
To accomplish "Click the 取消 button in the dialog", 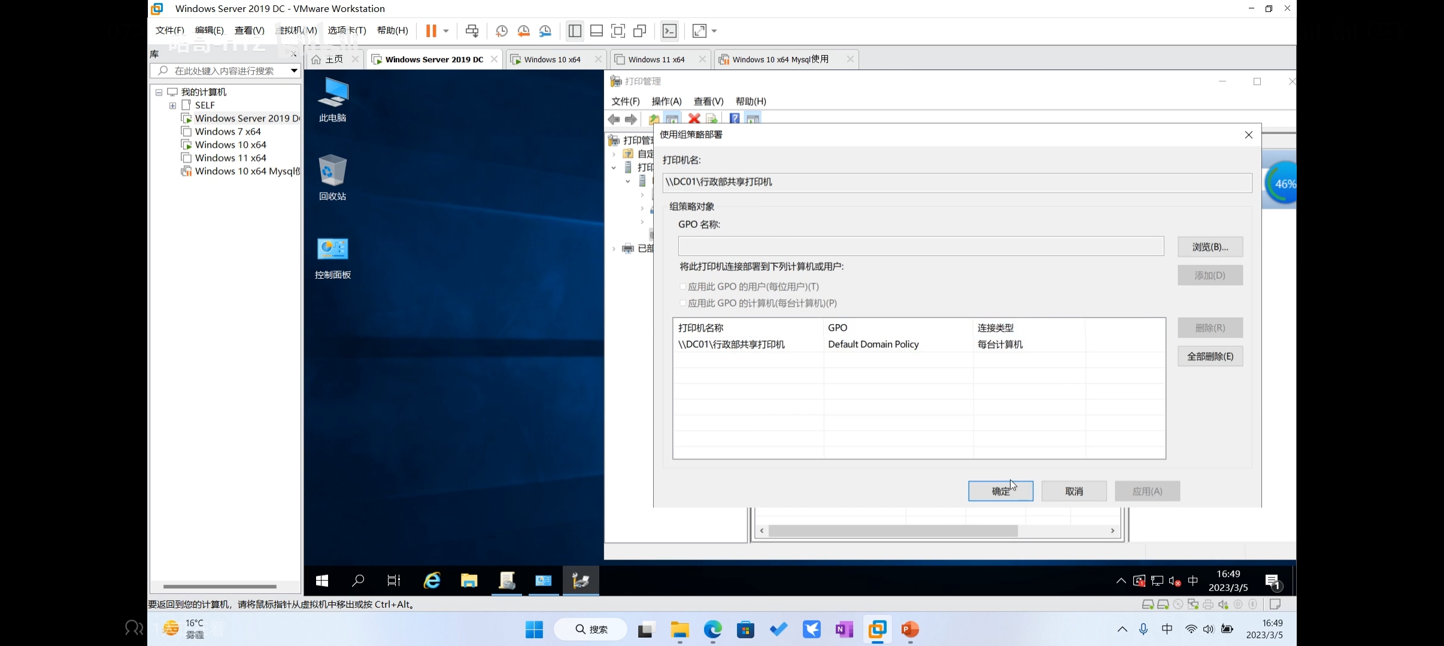I will [x=1074, y=491].
